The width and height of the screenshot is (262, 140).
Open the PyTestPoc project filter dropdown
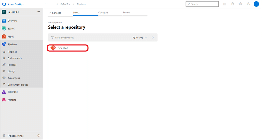tap(140, 38)
